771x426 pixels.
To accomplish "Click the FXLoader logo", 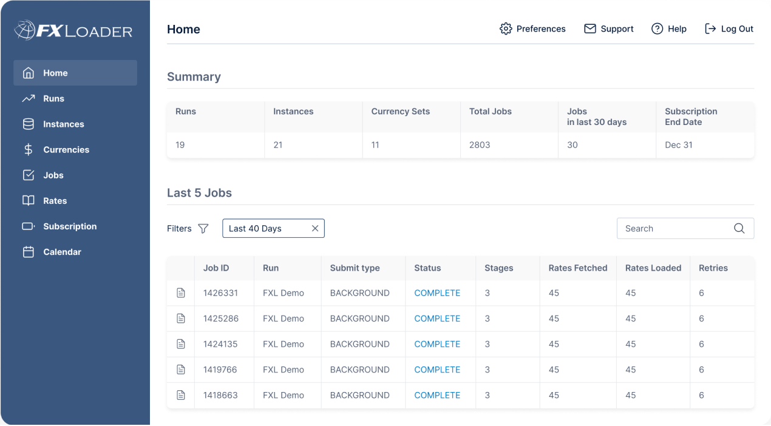I will click(72, 29).
